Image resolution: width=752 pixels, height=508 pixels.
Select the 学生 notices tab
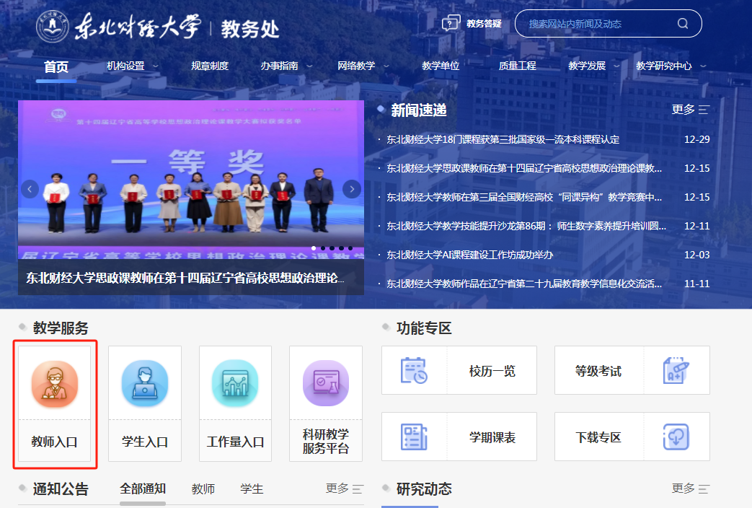[x=252, y=489]
